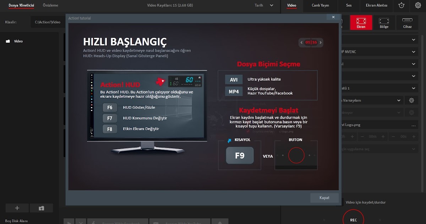Click the 'Boş Disk Alanı' label
Image resolution: width=426 pixels, height=224 pixels.
pos(16,221)
